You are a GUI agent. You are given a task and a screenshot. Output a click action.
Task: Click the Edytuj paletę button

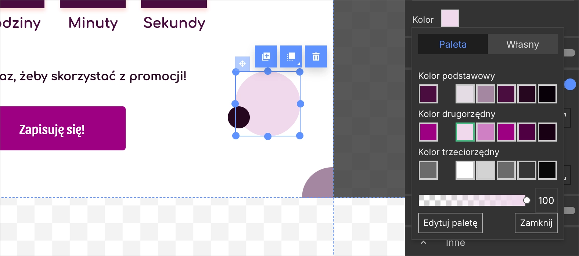pos(450,223)
